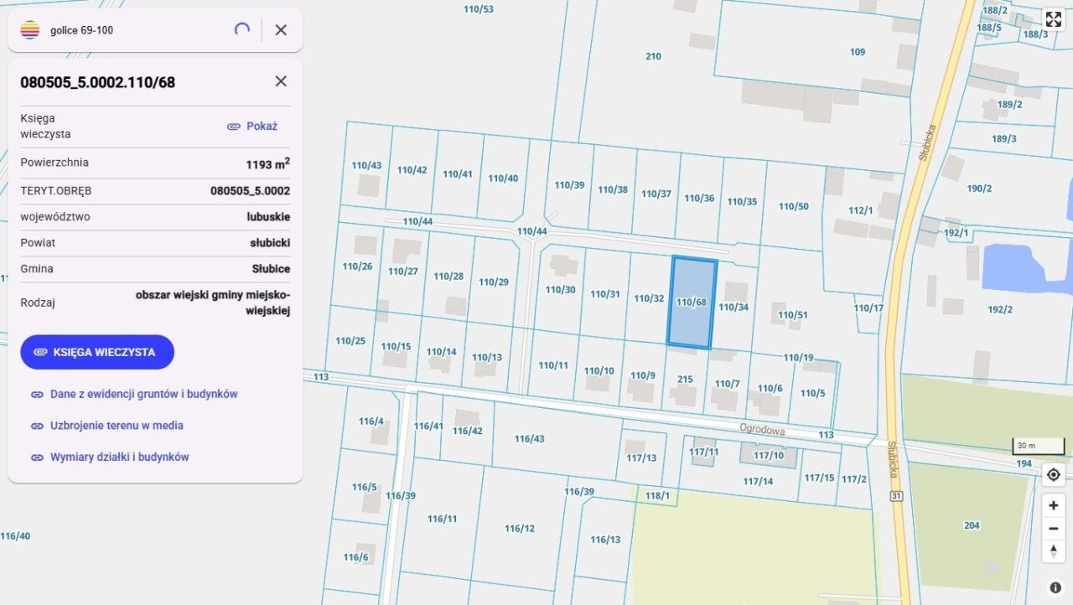Reset map north with compass arrow

[1054, 551]
